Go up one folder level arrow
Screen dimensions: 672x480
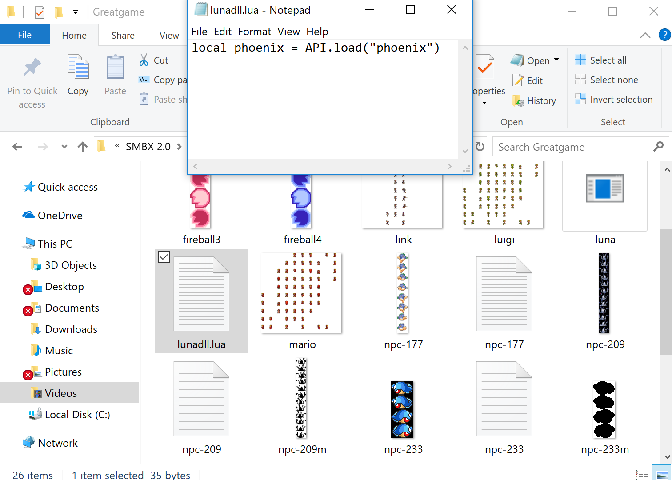point(83,147)
